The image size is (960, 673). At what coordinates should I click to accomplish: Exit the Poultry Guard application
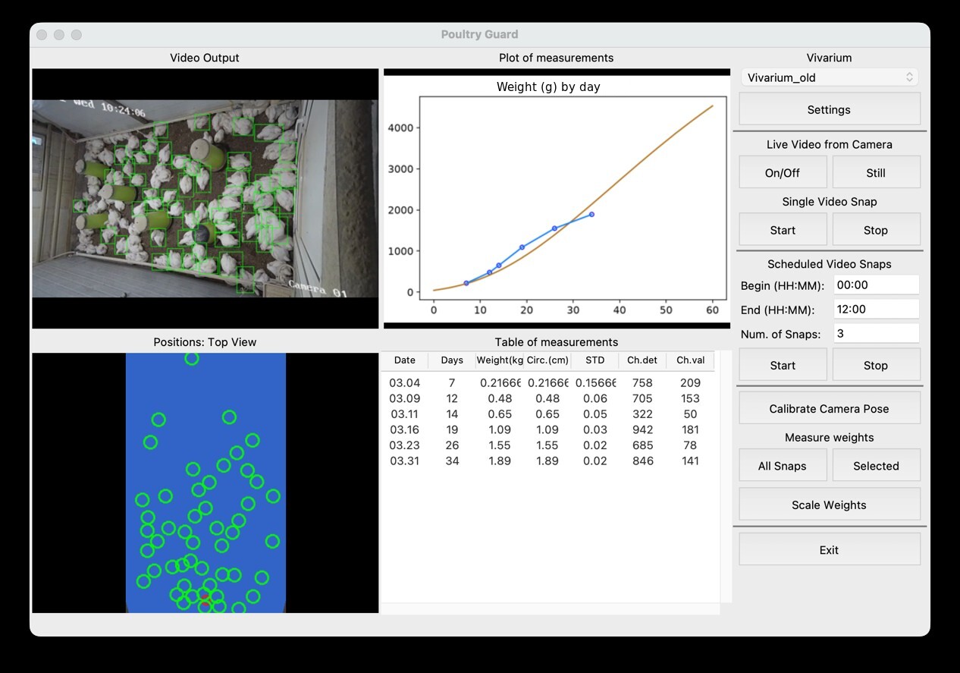tap(829, 550)
